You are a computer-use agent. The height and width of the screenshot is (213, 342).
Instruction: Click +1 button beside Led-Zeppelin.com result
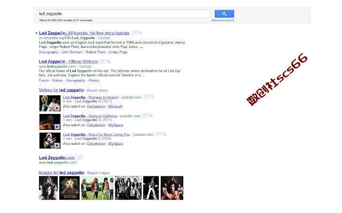coord(79,158)
